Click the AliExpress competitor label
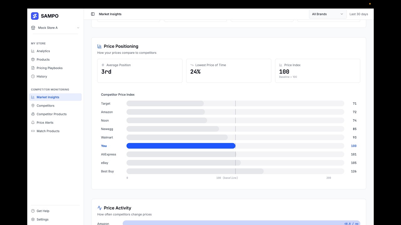This screenshot has width=401, height=225. tap(108, 154)
